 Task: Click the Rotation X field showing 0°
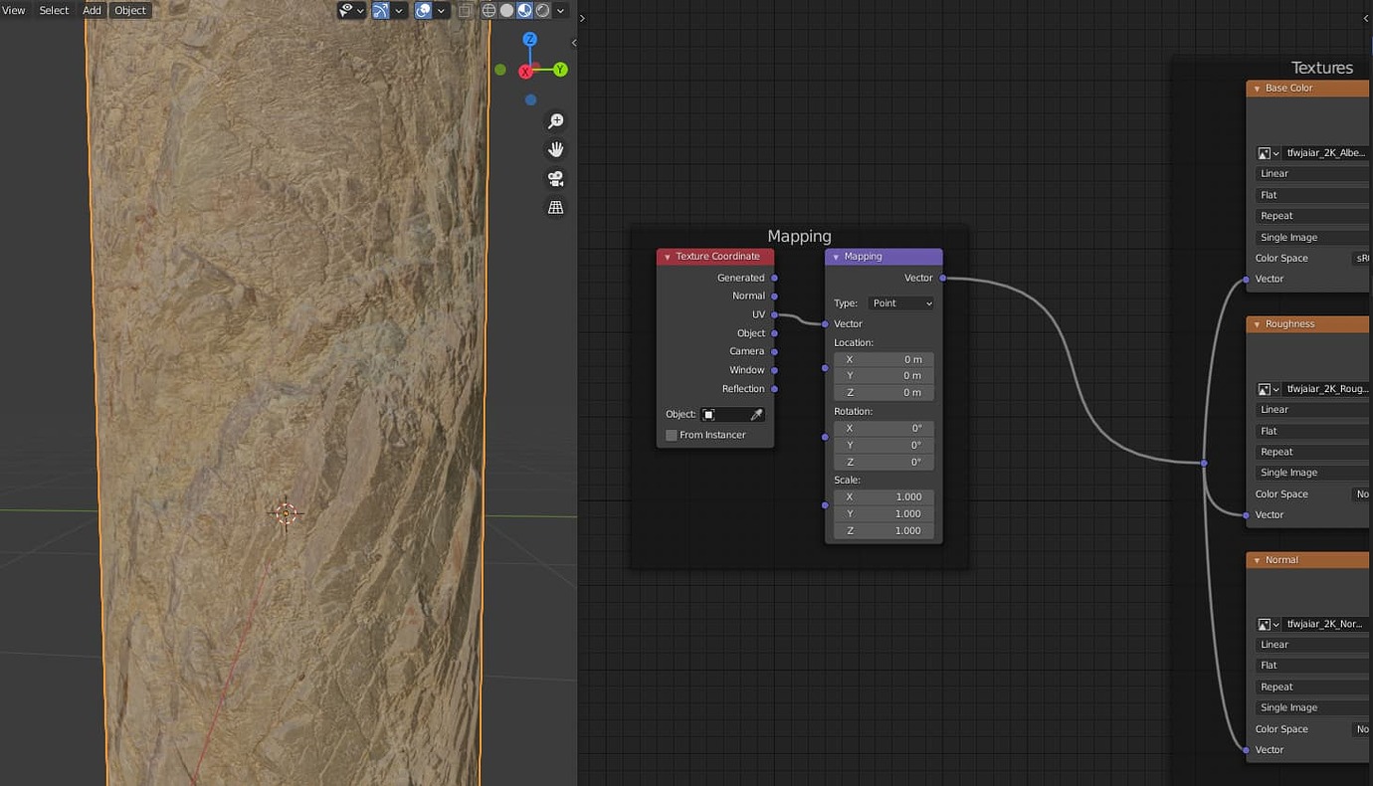(x=883, y=428)
